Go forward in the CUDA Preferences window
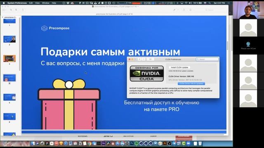 click(x=144, y=59)
